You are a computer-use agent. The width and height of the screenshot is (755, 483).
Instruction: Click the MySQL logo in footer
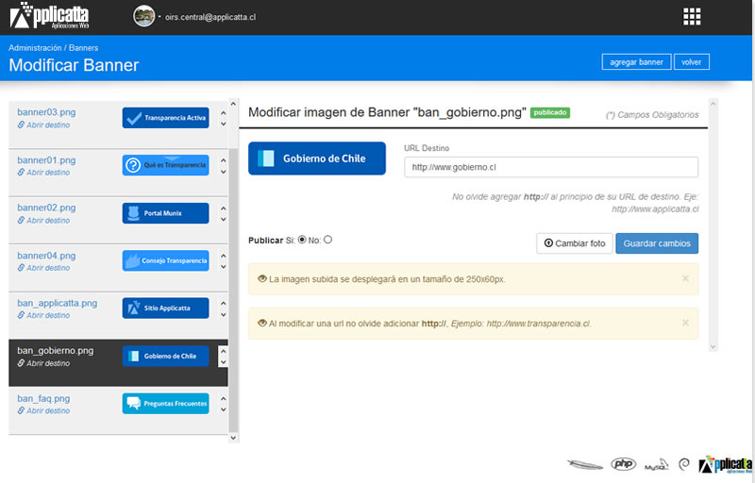click(x=656, y=465)
